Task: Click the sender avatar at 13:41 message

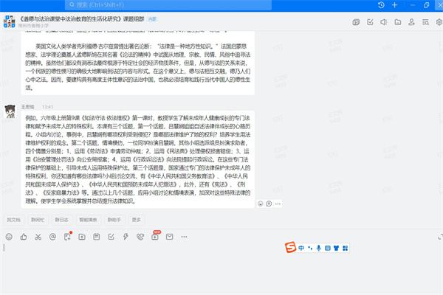Action: (x=10, y=111)
